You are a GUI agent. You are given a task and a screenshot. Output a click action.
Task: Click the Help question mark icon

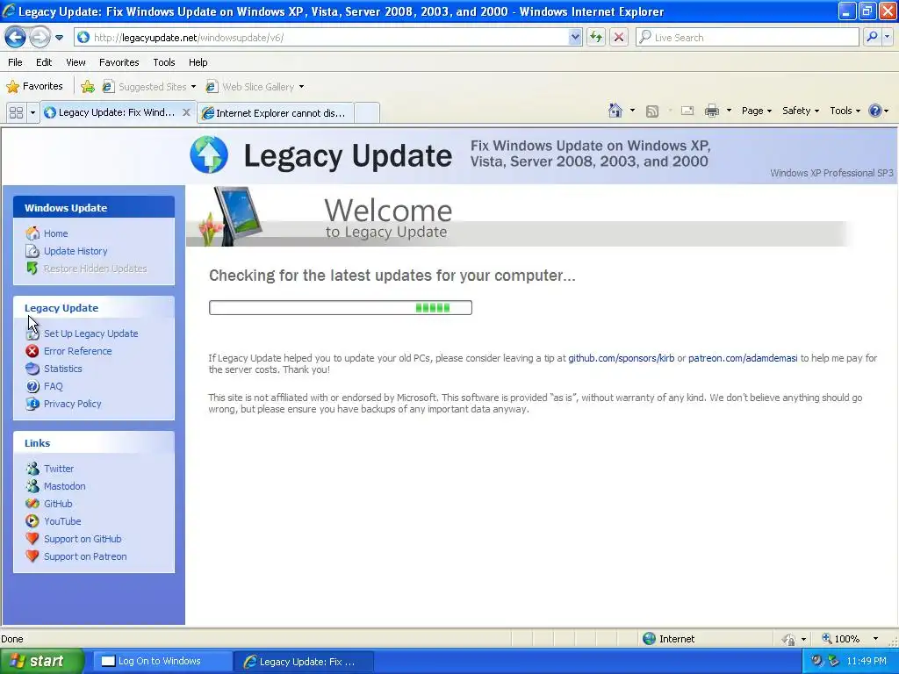[x=875, y=111]
